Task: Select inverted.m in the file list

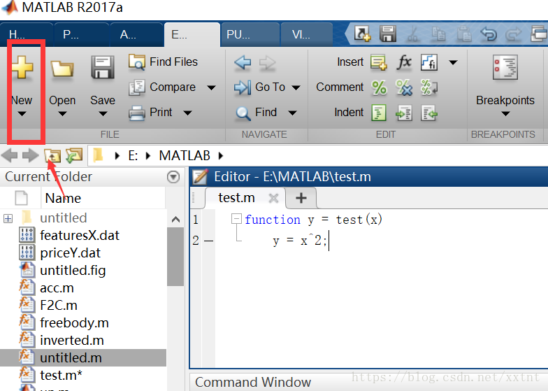Action: pos(71,340)
